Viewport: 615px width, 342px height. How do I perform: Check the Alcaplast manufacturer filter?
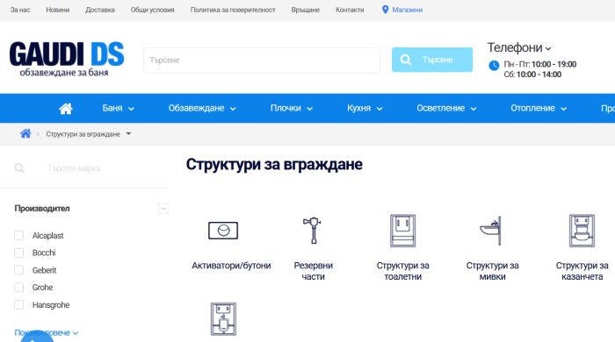pyautogui.click(x=18, y=235)
